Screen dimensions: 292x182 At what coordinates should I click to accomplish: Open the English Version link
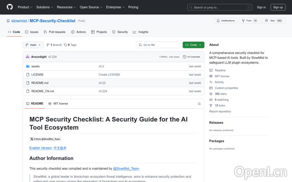click(x=40, y=148)
